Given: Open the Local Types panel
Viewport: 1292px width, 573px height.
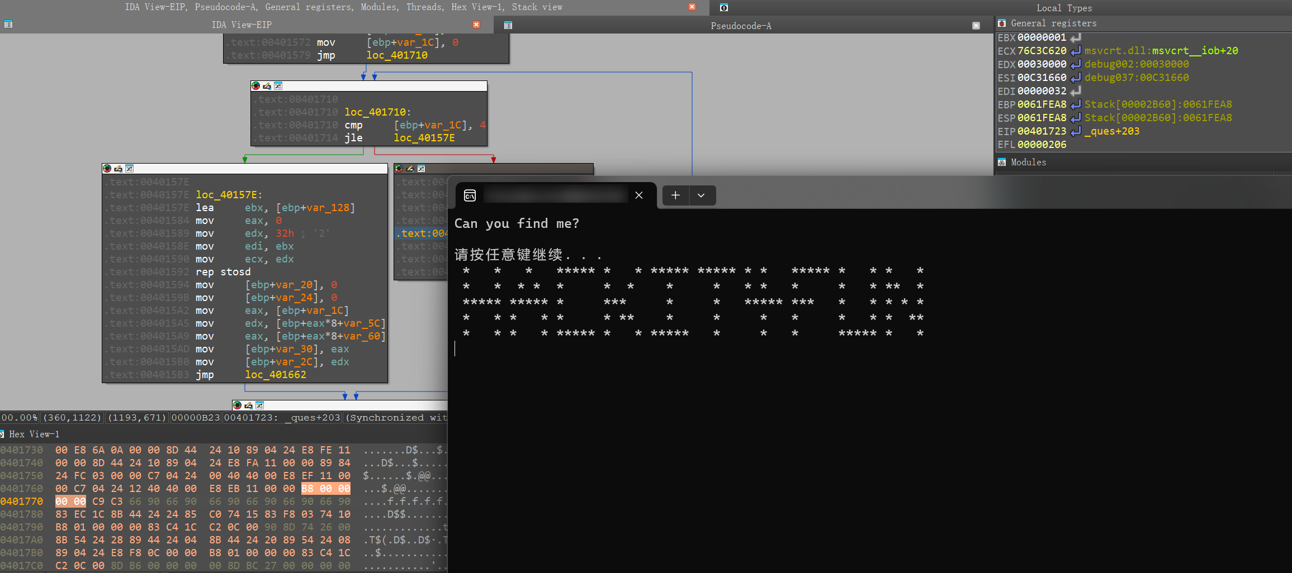Looking at the screenshot, I should (x=1064, y=8).
